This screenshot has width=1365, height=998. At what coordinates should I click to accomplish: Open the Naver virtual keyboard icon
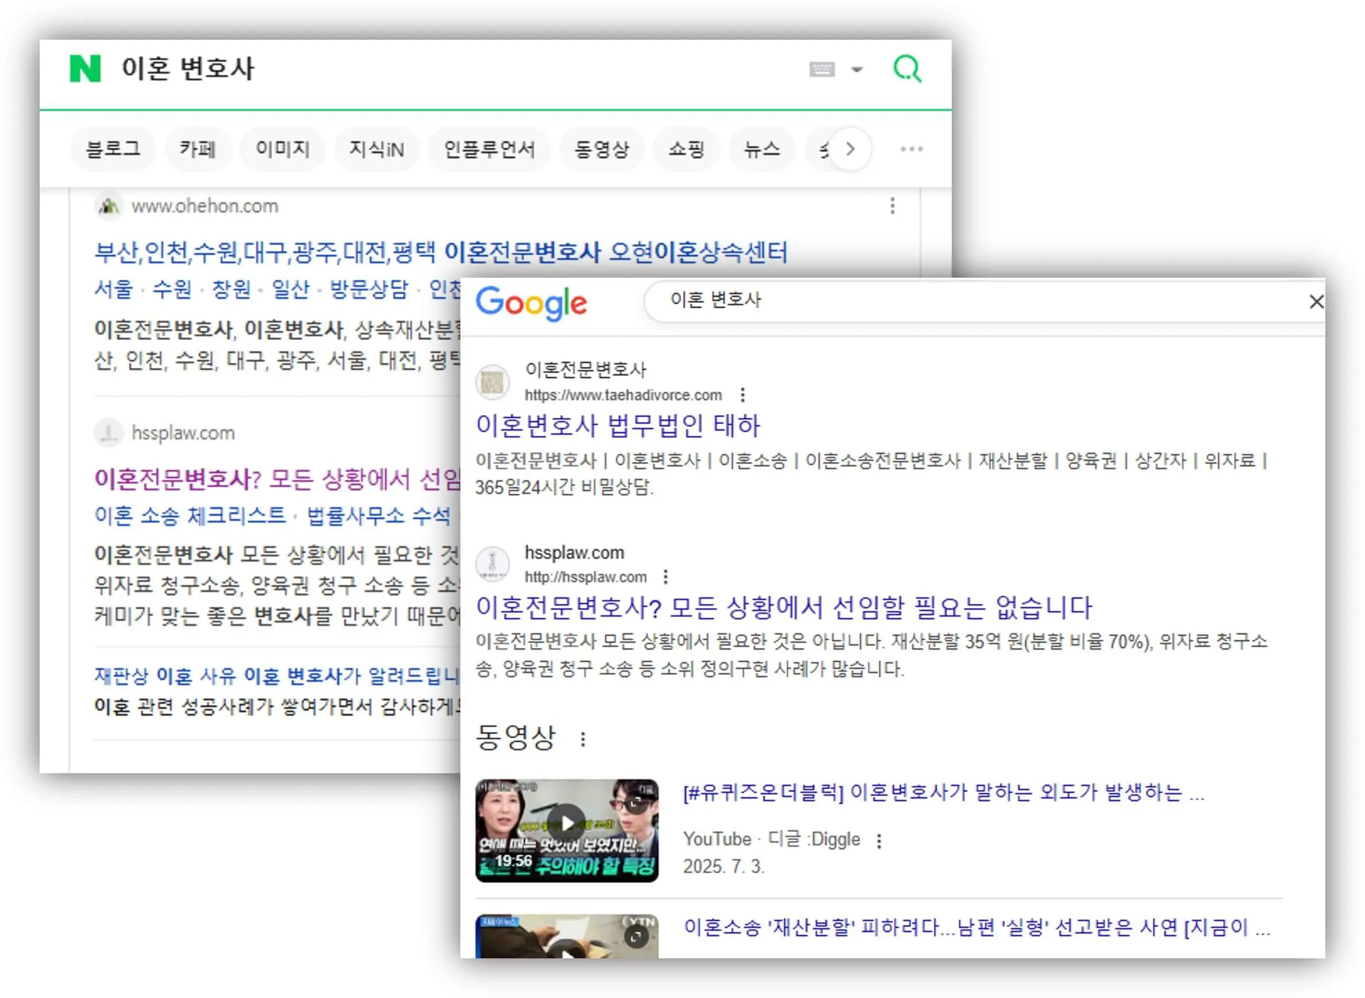click(821, 69)
